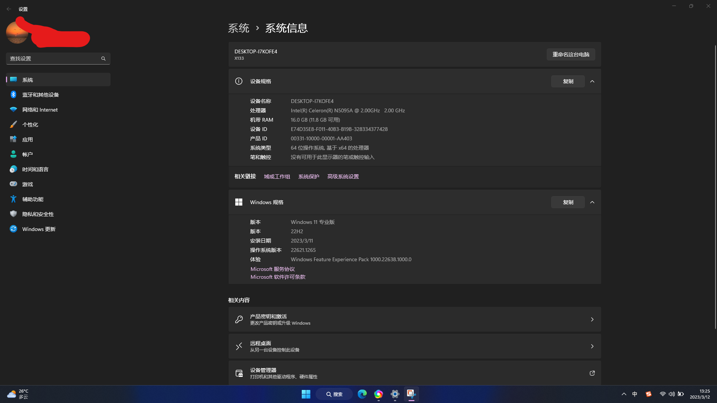
Task: Open the weather widget showing 26°C
Action: [x=18, y=394]
